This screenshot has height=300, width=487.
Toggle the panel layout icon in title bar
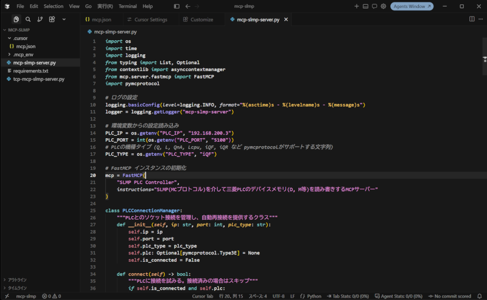point(366,6)
